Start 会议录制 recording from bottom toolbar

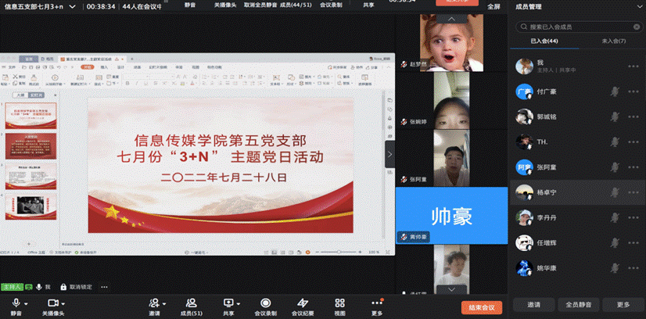265,303
